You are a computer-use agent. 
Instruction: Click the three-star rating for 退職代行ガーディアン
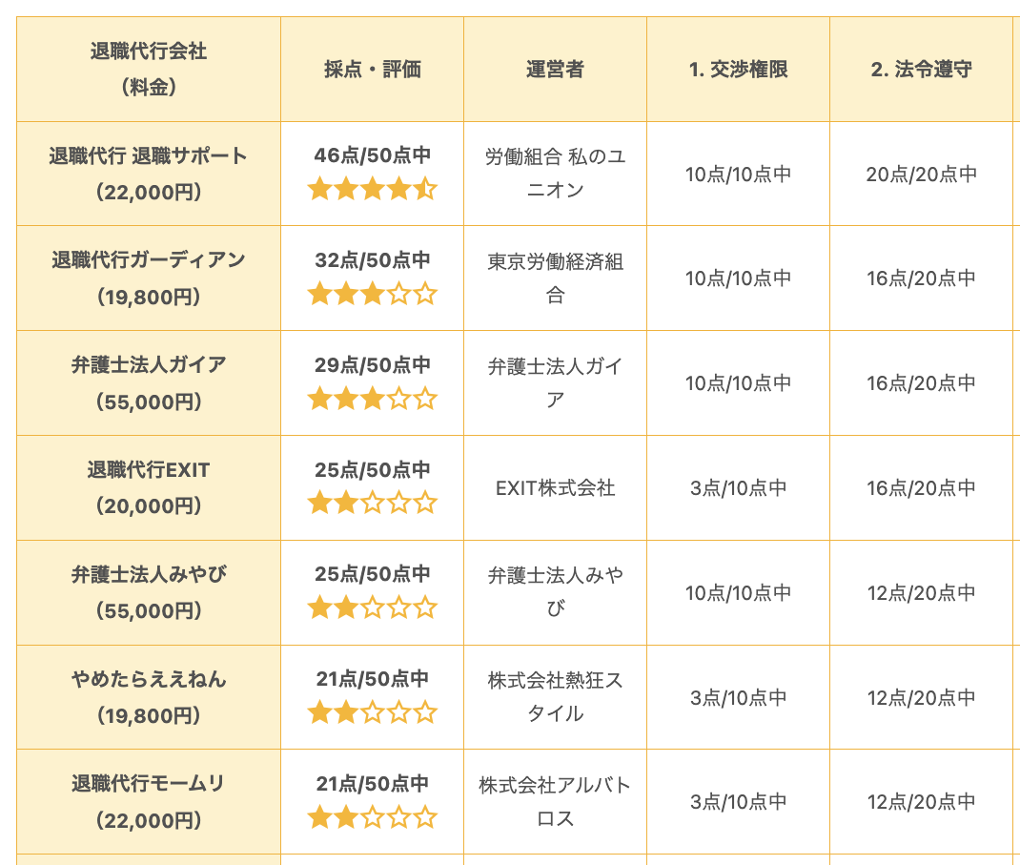372,294
